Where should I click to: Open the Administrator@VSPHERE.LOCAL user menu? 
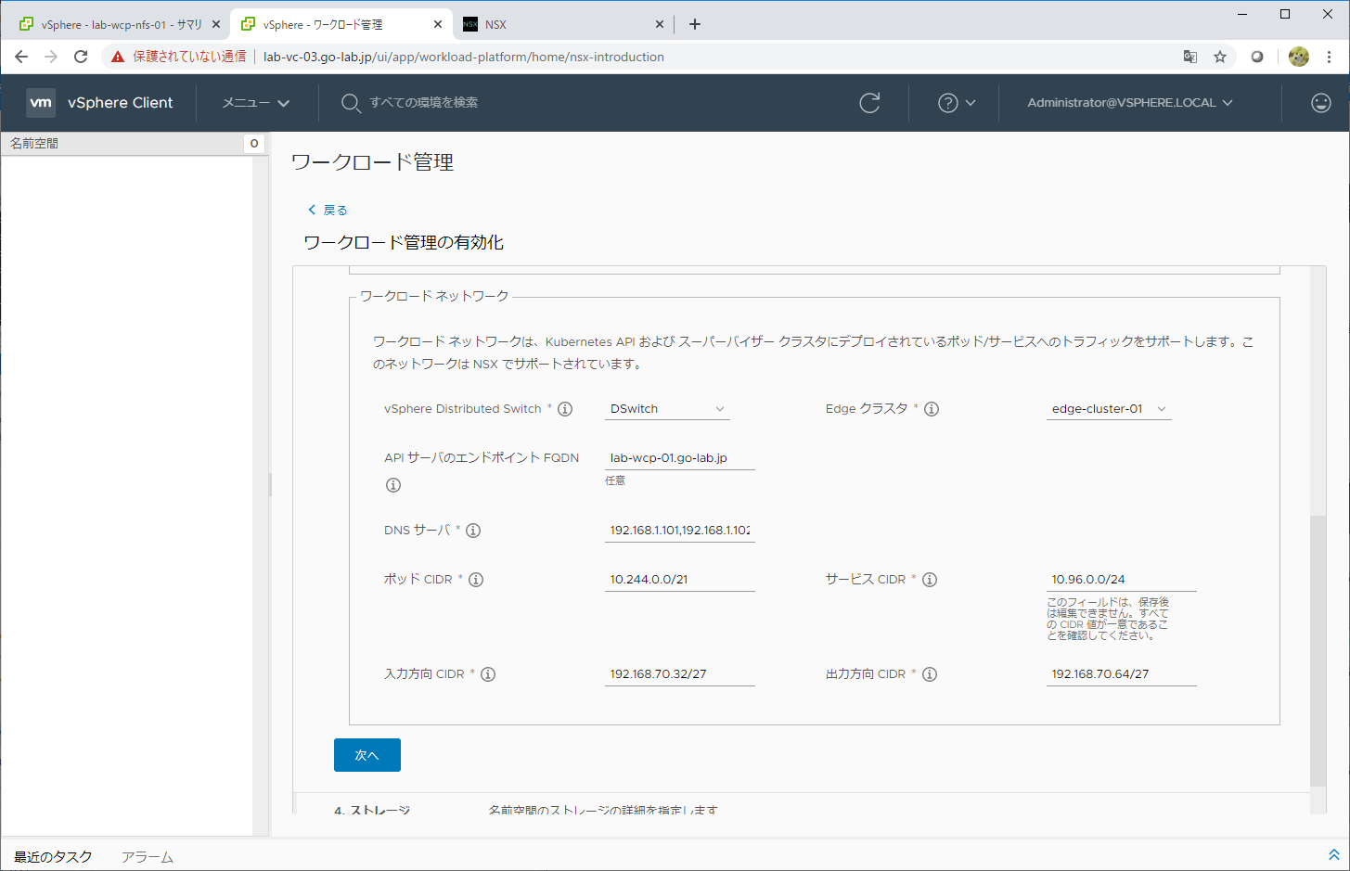pyautogui.click(x=1130, y=103)
